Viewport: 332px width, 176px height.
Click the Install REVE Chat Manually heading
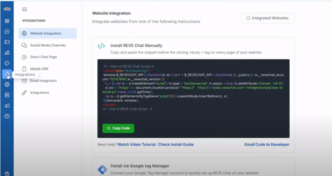pyautogui.click(x=136, y=46)
